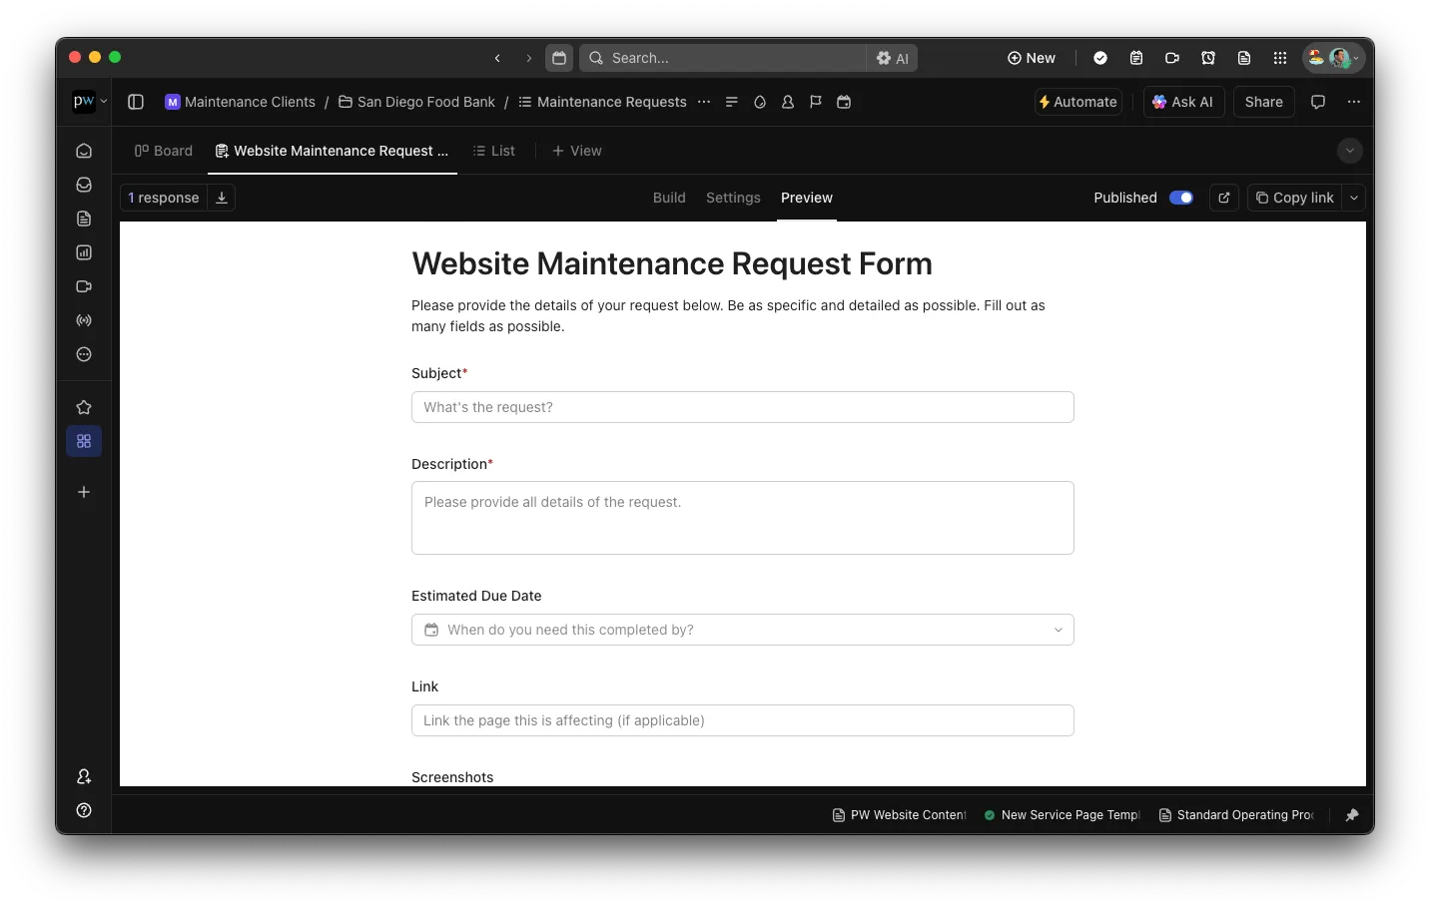This screenshot has width=1430, height=908.
Task: Go to San Diego Food Bank breadcrumb
Action: tap(416, 102)
